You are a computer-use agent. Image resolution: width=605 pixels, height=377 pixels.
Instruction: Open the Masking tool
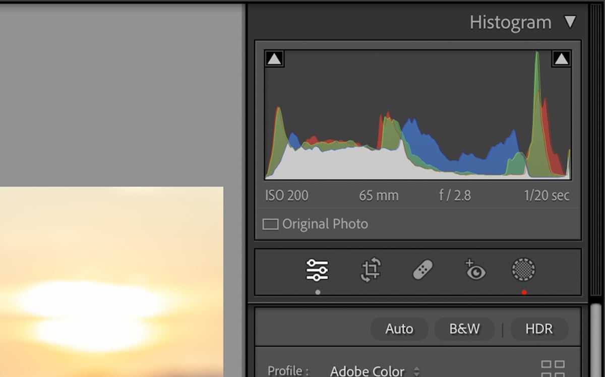(x=523, y=271)
